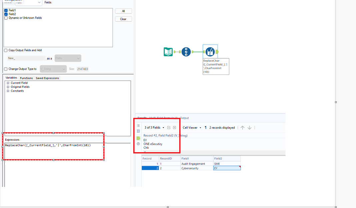Uncheck the Field1 checkbox
Image resolution: width=356 pixels, height=208 pixels.
(x=6, y=10)
